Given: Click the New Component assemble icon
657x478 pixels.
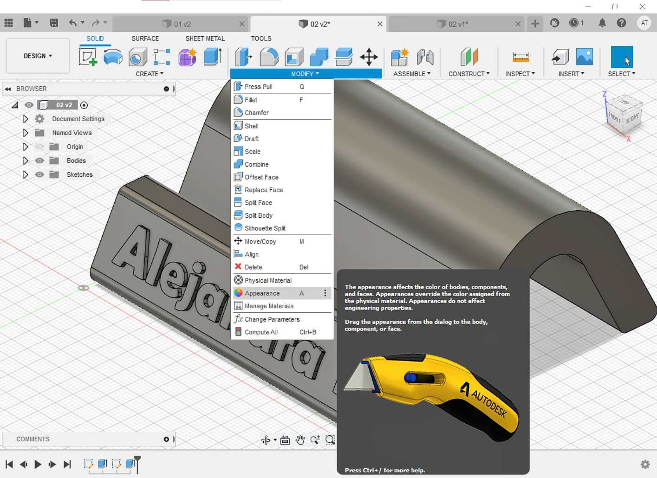Looking at the screenshot, I should [x=399, y=57].
